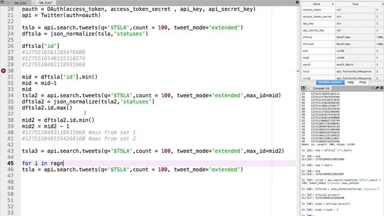The height and width of the screenshot is (216, 384).
Task: Select the mid variable row
Action: 343,51
